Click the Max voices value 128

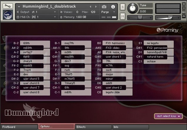coord(93,12)
